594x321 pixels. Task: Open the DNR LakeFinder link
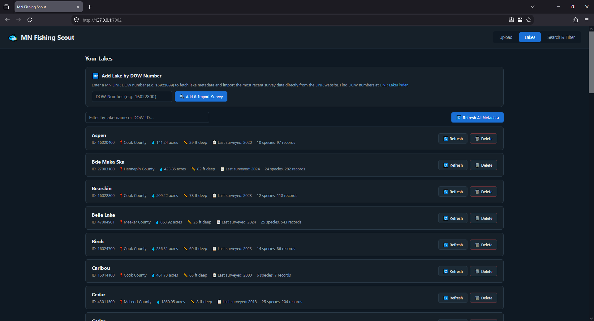tap(394, 85)
